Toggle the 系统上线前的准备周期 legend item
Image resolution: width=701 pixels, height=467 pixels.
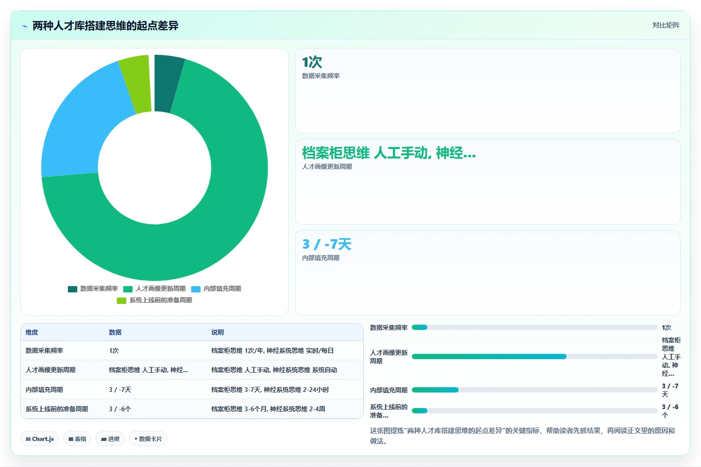pyautogui.click(x=154, y=300)
